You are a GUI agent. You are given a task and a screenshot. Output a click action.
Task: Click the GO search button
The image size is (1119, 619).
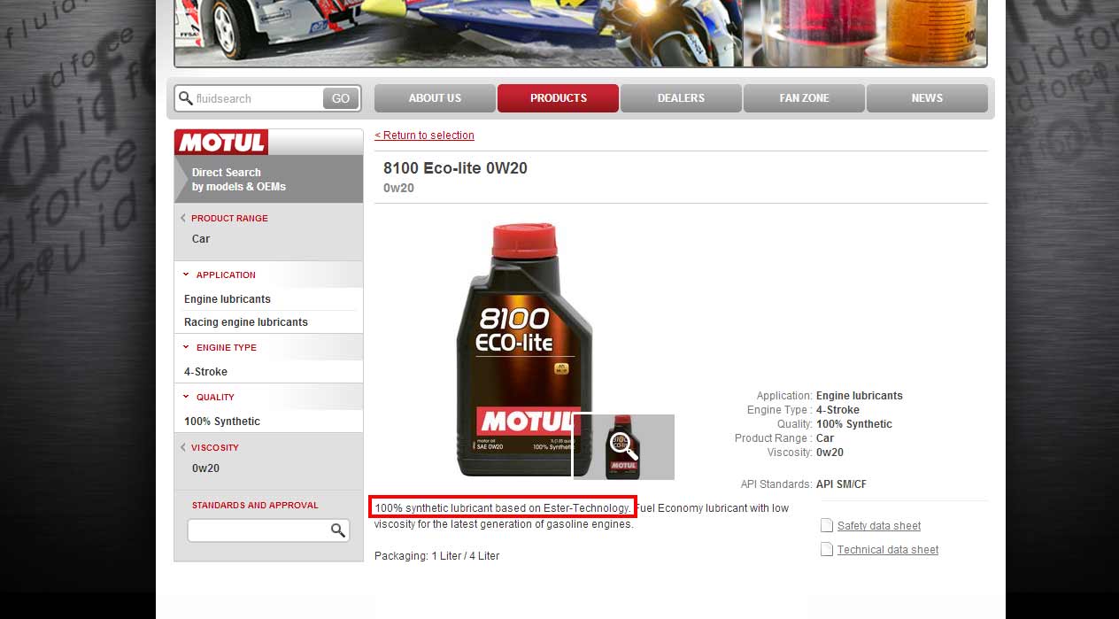coord(341,98)
